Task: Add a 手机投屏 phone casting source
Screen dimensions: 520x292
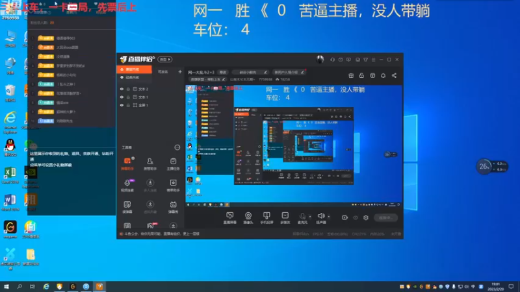Action: [266, 218]
